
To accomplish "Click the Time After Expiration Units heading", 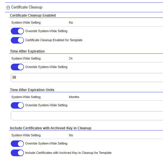I will pos(32,90).
